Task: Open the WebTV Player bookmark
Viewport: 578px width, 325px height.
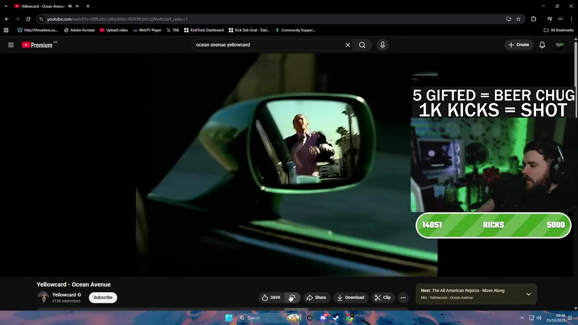Action: pyautogui.click(x=147, y=30)
